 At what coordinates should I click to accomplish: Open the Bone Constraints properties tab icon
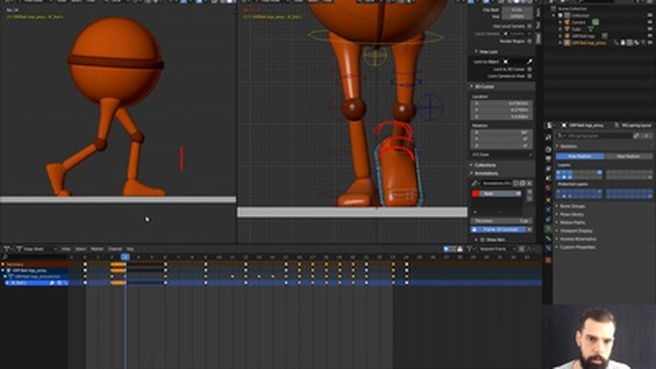548,248
